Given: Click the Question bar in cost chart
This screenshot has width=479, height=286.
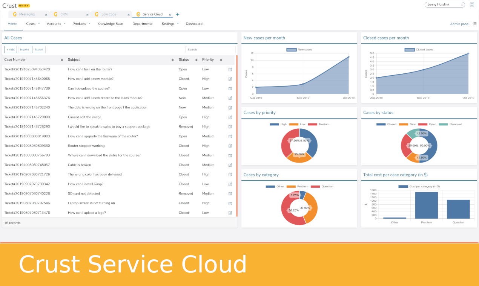Looking at the screenshot, I should [x=458, y=209].
